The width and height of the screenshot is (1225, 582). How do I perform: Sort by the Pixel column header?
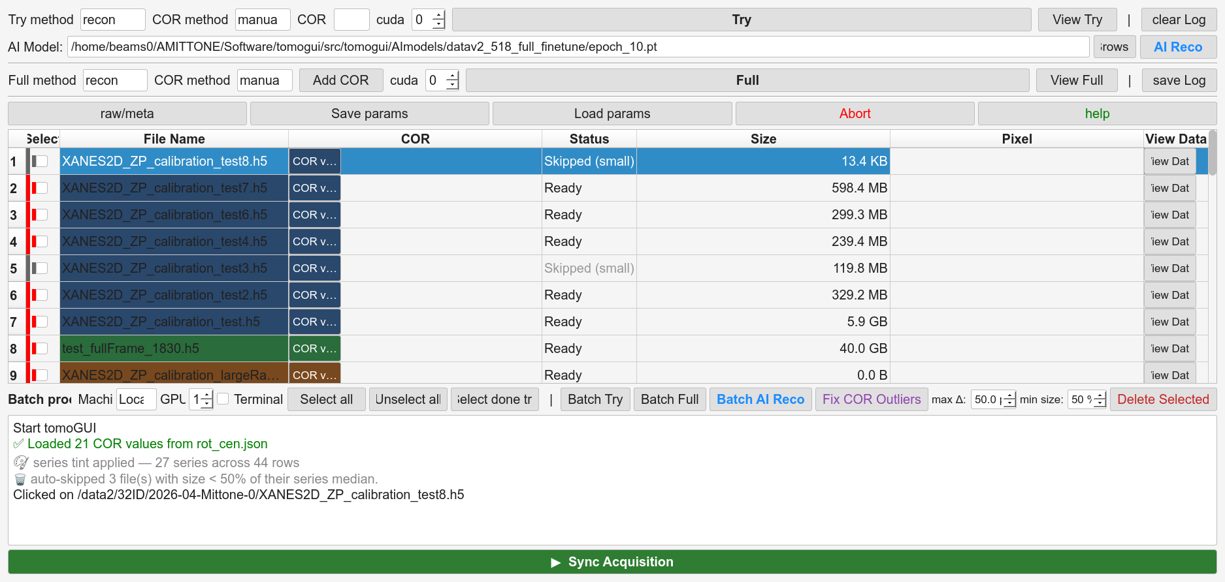(x=1017, y=139)
